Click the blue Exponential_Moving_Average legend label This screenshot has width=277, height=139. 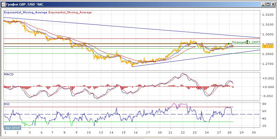pyautogui.click(x=26, y=12)
